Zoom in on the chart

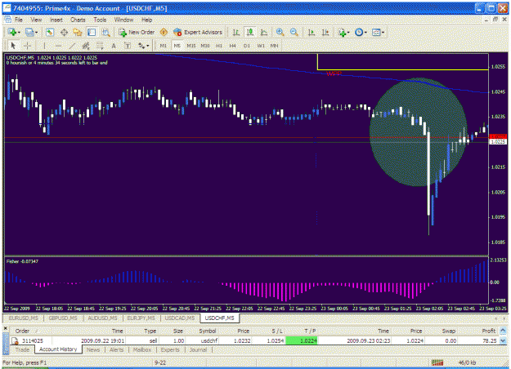(280, 32)
